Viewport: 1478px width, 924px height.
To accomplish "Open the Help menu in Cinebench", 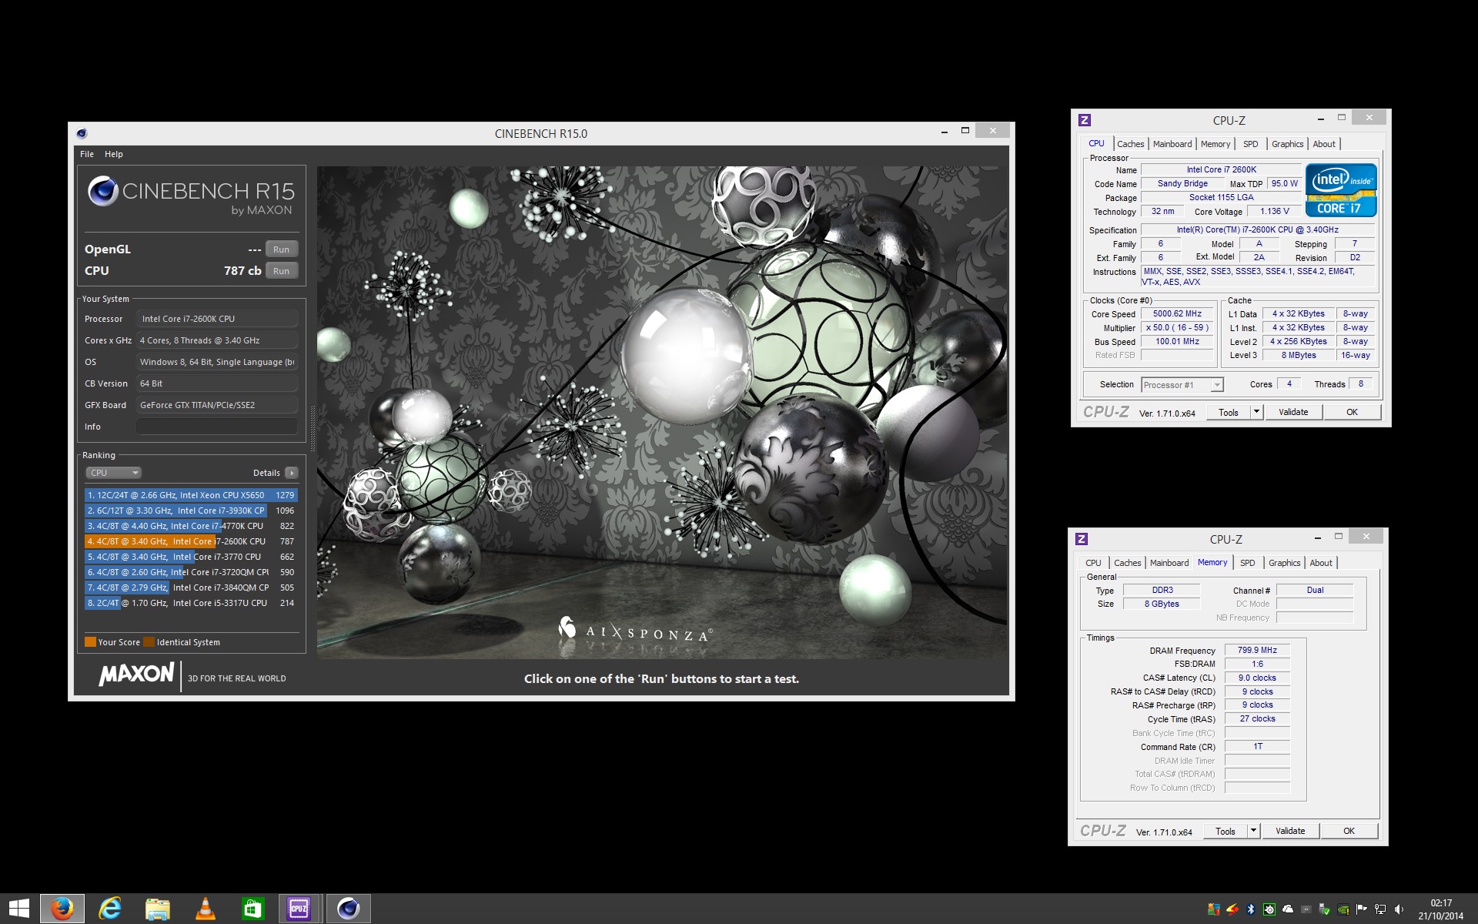I will coord(114,154).
